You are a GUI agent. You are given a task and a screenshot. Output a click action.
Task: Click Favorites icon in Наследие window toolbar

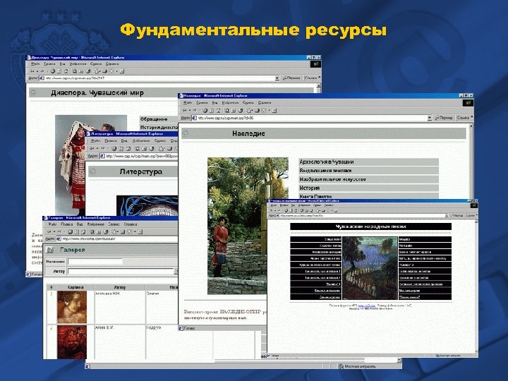tap(234, 111)
